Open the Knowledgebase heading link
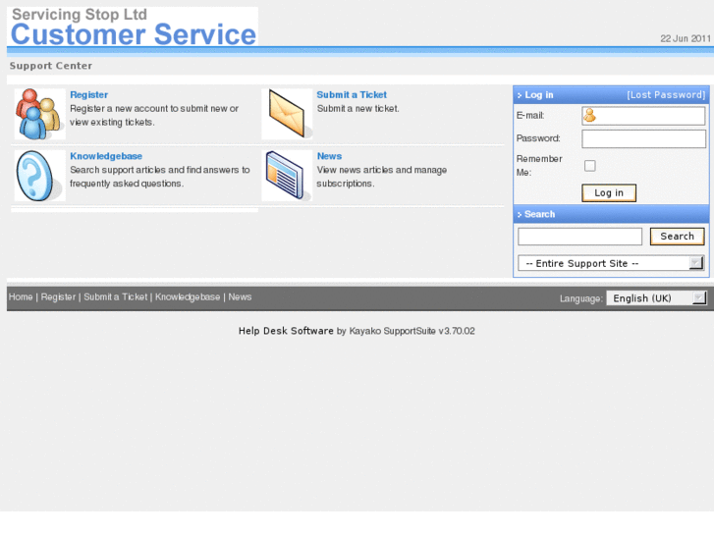The width and height of the screenshot is (714, 535). click(106, 156)
